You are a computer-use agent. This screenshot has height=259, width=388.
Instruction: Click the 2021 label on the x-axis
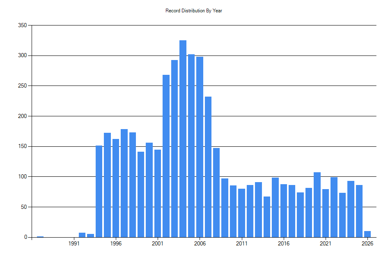click(325, 243)
